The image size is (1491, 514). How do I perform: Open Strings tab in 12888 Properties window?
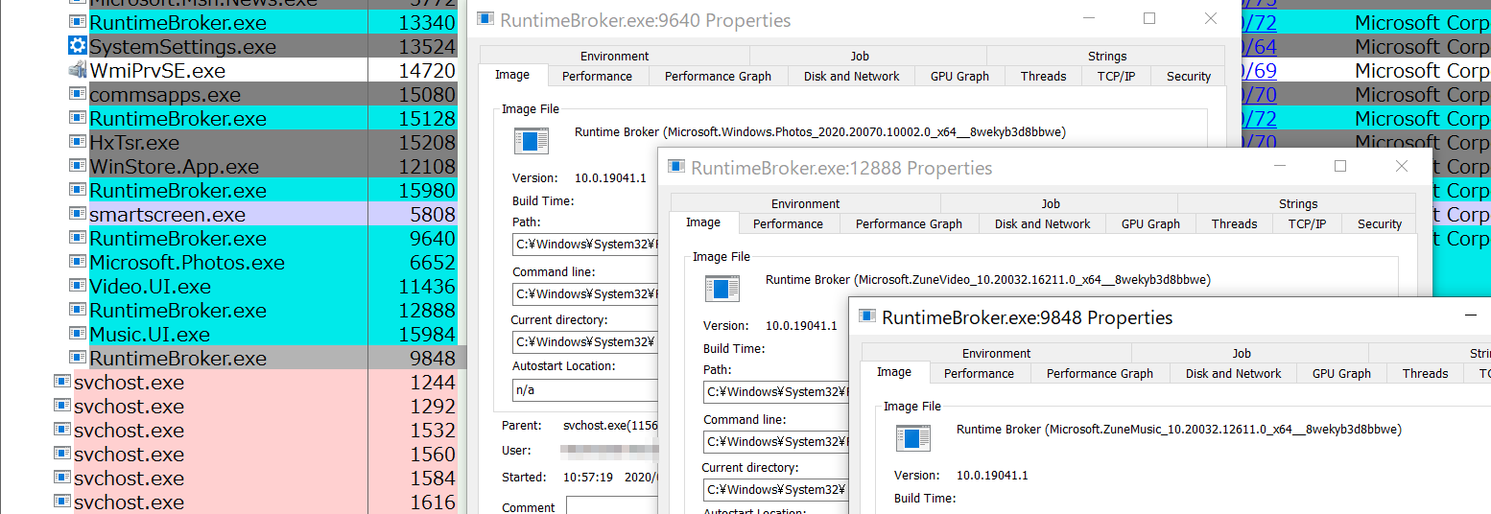click(1297, 203)
